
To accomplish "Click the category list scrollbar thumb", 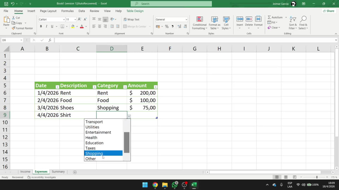I will (127, 142).
